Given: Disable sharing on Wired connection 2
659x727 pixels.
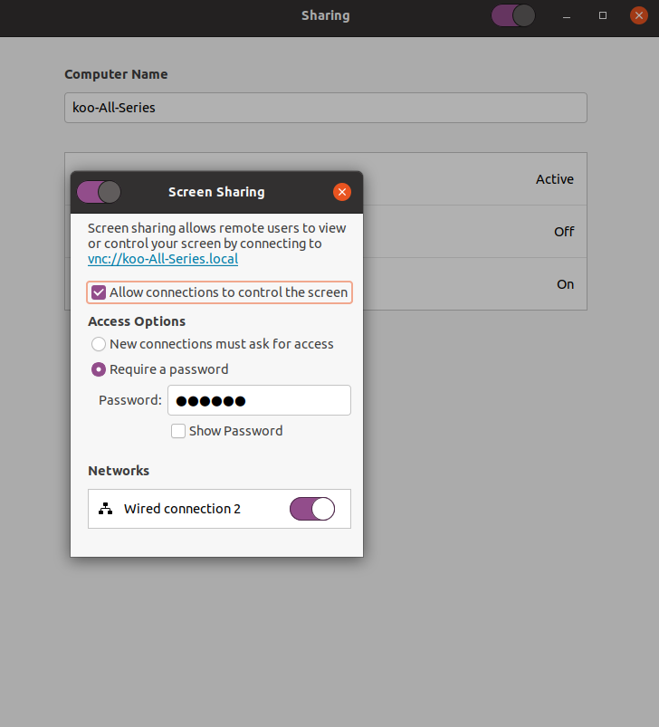Looking at the screenshot, I should point(311,509).
